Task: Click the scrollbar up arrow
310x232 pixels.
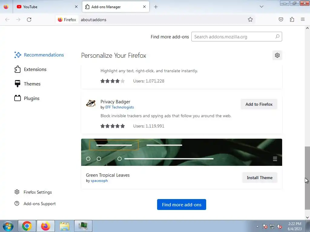Action: (x=307, y=28)
